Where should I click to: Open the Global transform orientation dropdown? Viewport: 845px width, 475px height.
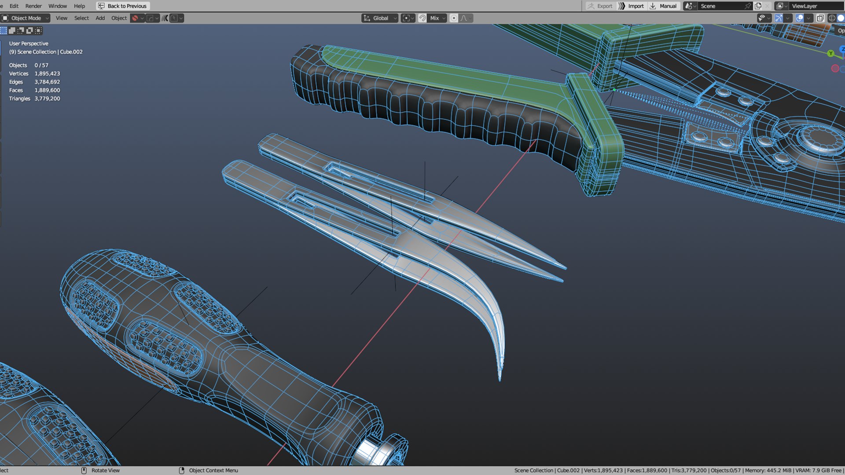click(x=380, y=18)
